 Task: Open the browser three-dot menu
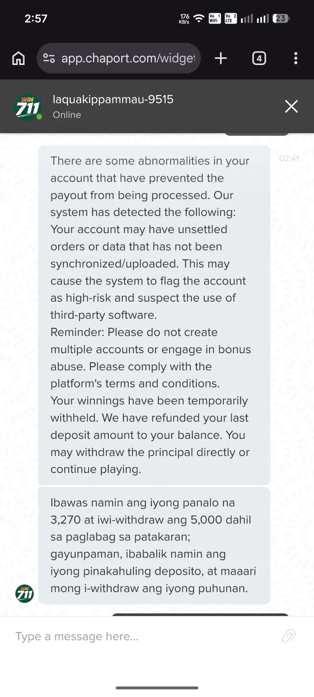coord(296,58)
